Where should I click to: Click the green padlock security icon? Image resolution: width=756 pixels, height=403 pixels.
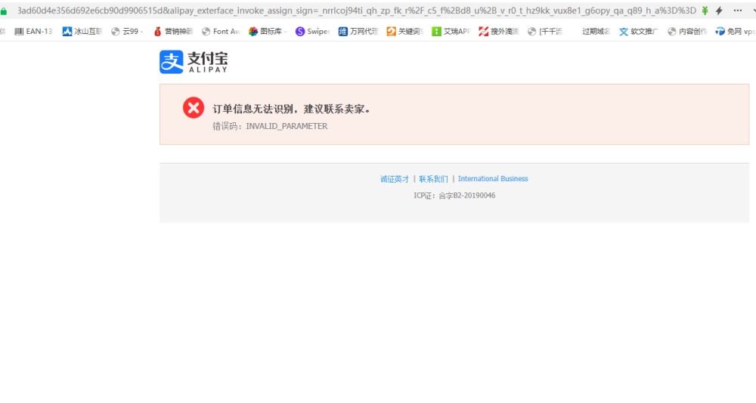point(3,11)
